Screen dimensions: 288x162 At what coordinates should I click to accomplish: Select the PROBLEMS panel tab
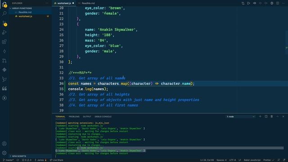pos(74,117)
